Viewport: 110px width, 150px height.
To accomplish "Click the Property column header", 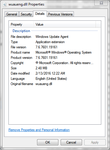I will (21, 24).
